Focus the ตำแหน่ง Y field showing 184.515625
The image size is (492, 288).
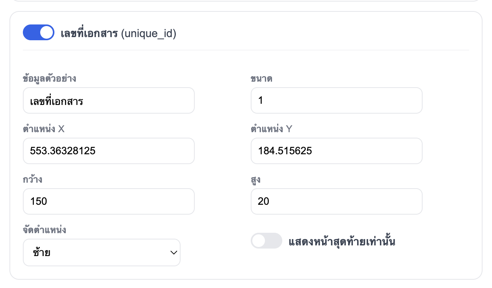pos(336,151)
